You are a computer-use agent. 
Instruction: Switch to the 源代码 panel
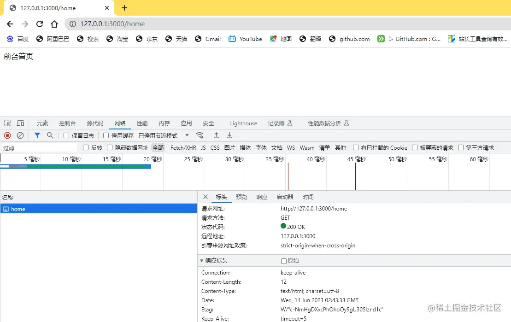(95, 123)
